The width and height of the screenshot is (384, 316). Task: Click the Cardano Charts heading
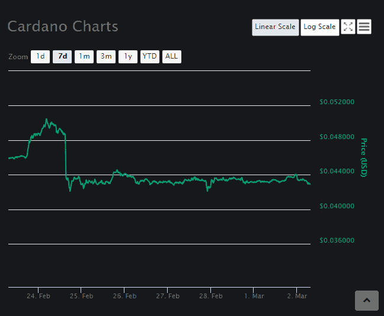coord(63,26)
